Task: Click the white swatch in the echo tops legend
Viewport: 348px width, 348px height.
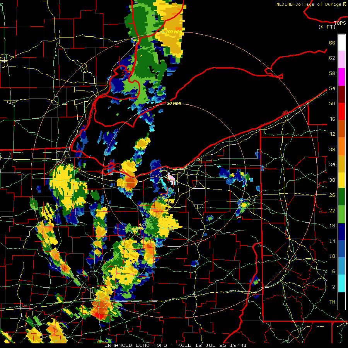Action: (x=341, y=43)
